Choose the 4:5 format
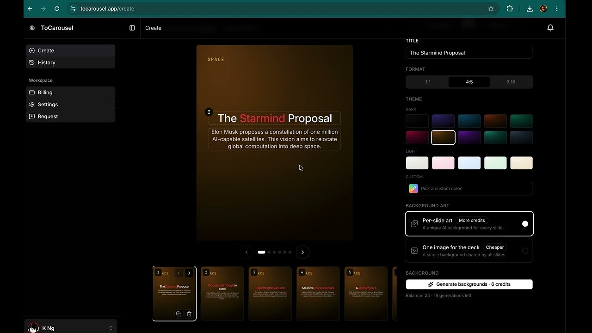Image resolution: width=592 pixels, height=333 pixels. tap(469, 82)
